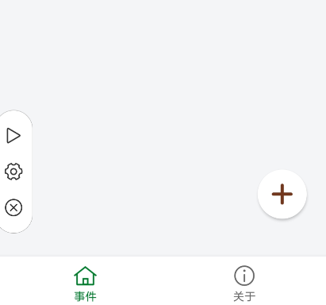The image size is (326, 305).
Task: Dismiss the floating panel with circled X
Action: coord(13,207)
